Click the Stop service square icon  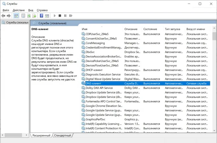click(x=60, y=16)
